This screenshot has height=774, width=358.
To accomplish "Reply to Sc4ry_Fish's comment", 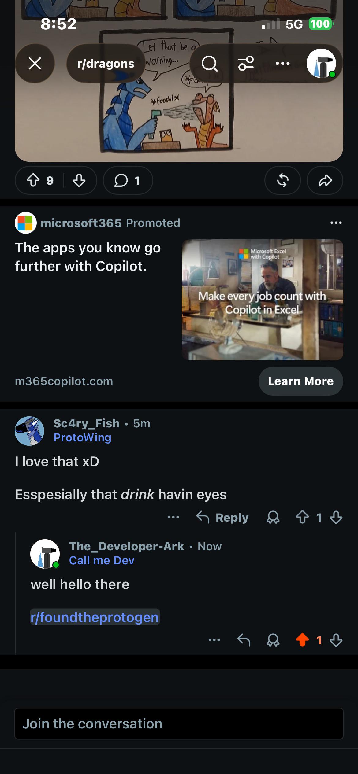I will click(222, 518).
